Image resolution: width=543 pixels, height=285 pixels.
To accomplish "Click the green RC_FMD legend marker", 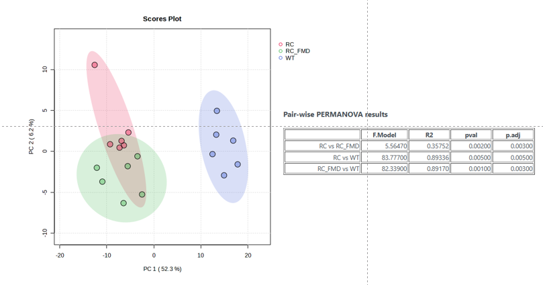I will pos(281,51).
